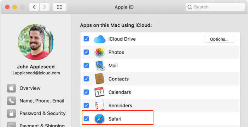Click the Calendars app icon
The image size is (251, 127).
coord(99,92)
